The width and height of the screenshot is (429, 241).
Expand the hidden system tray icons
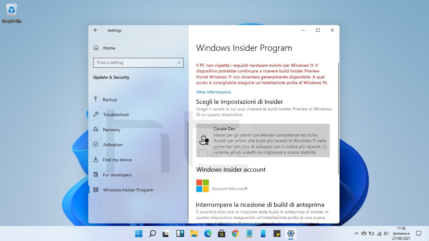[356, 233]
